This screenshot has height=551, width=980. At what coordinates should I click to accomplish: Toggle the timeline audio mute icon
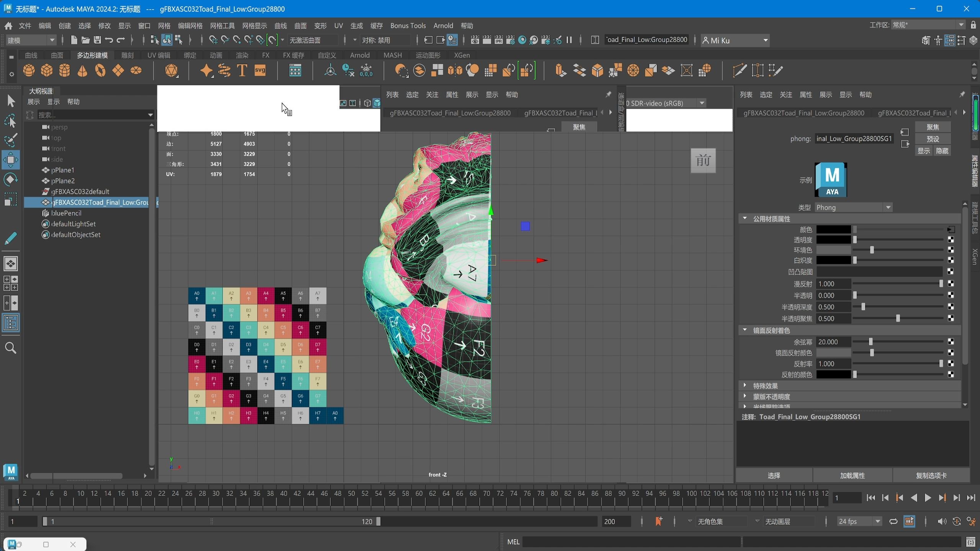941,521
